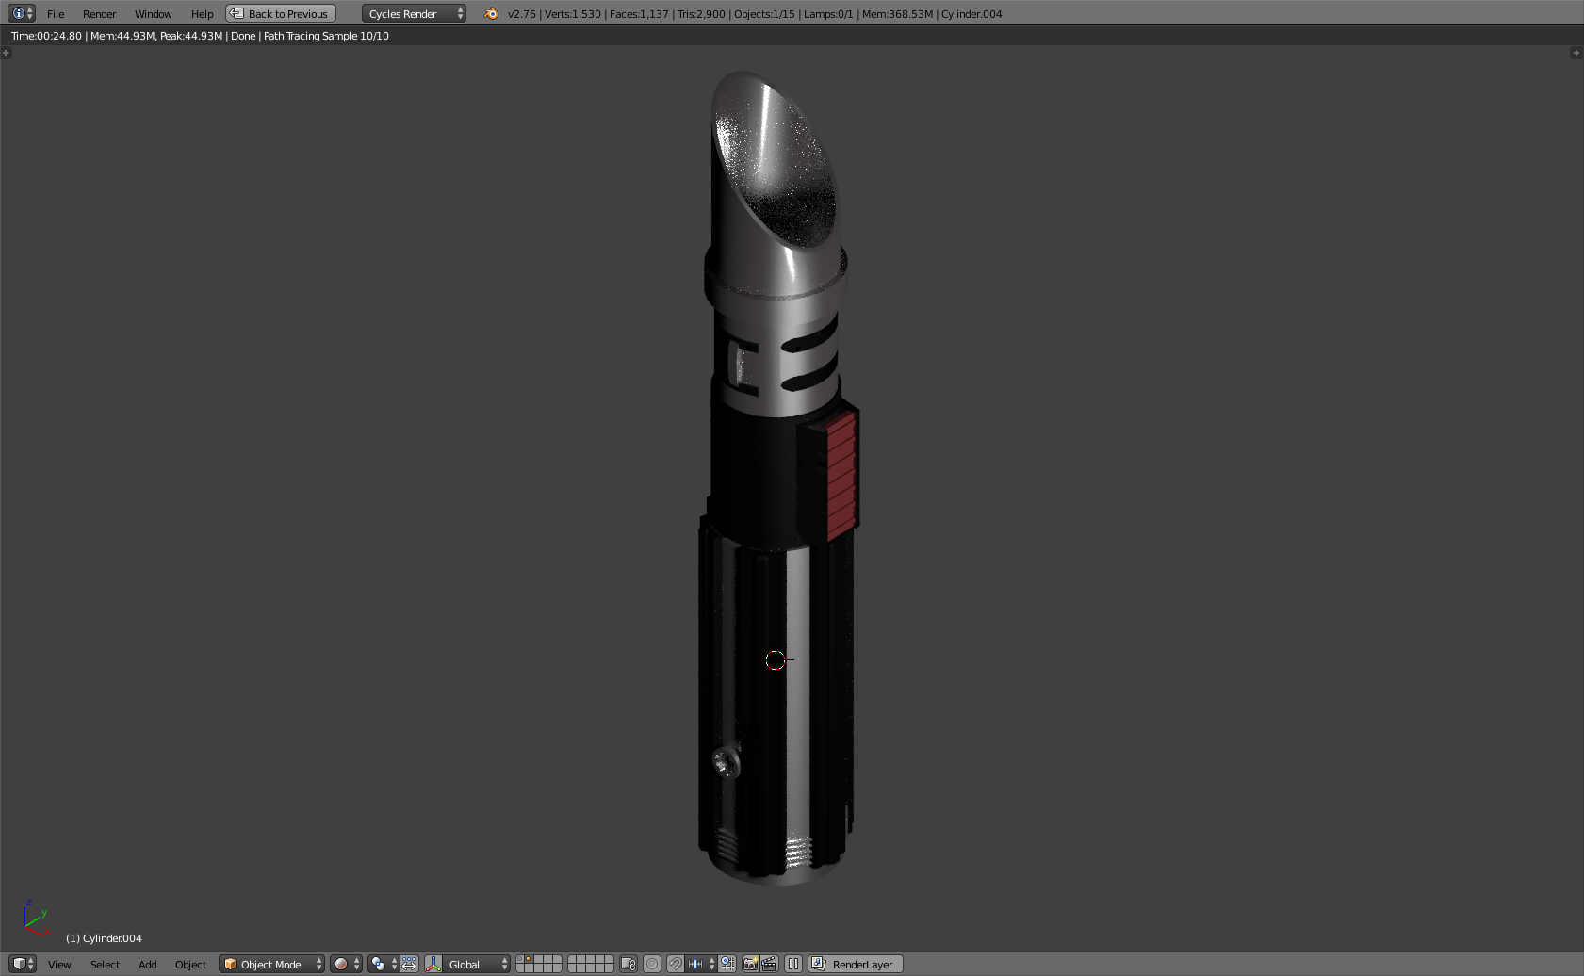Viewport: 1584px width, 976px height.
Task: Toggle snap during transform magnet icon
Action: pos(676,964)
